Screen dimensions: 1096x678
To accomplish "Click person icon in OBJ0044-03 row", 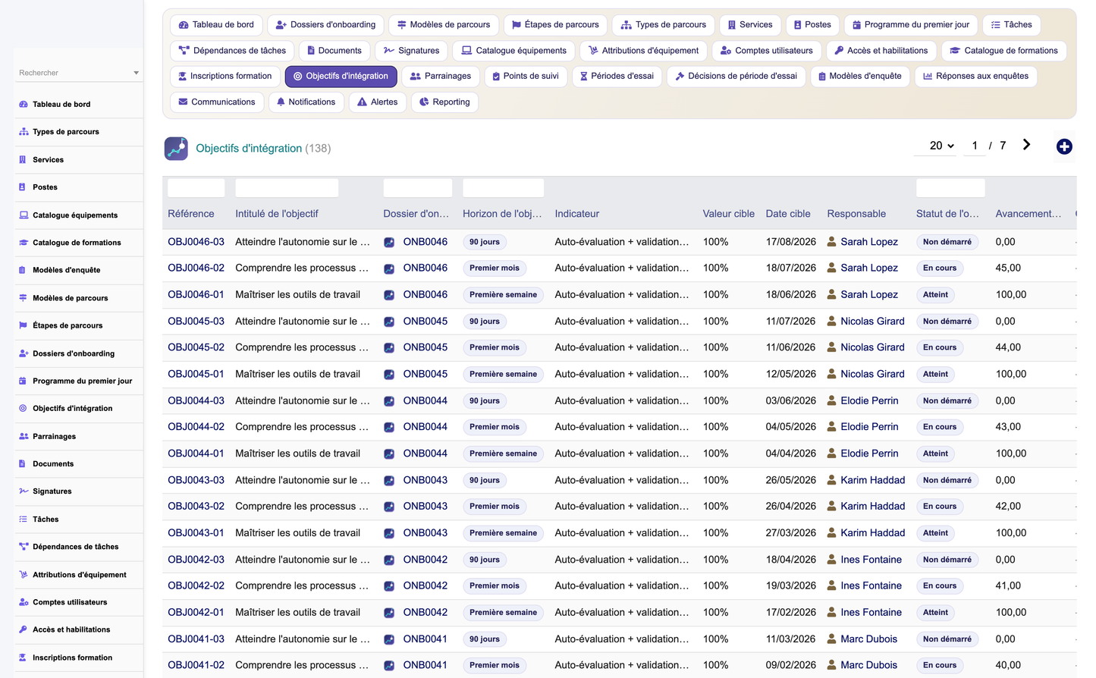I will 832,400.
